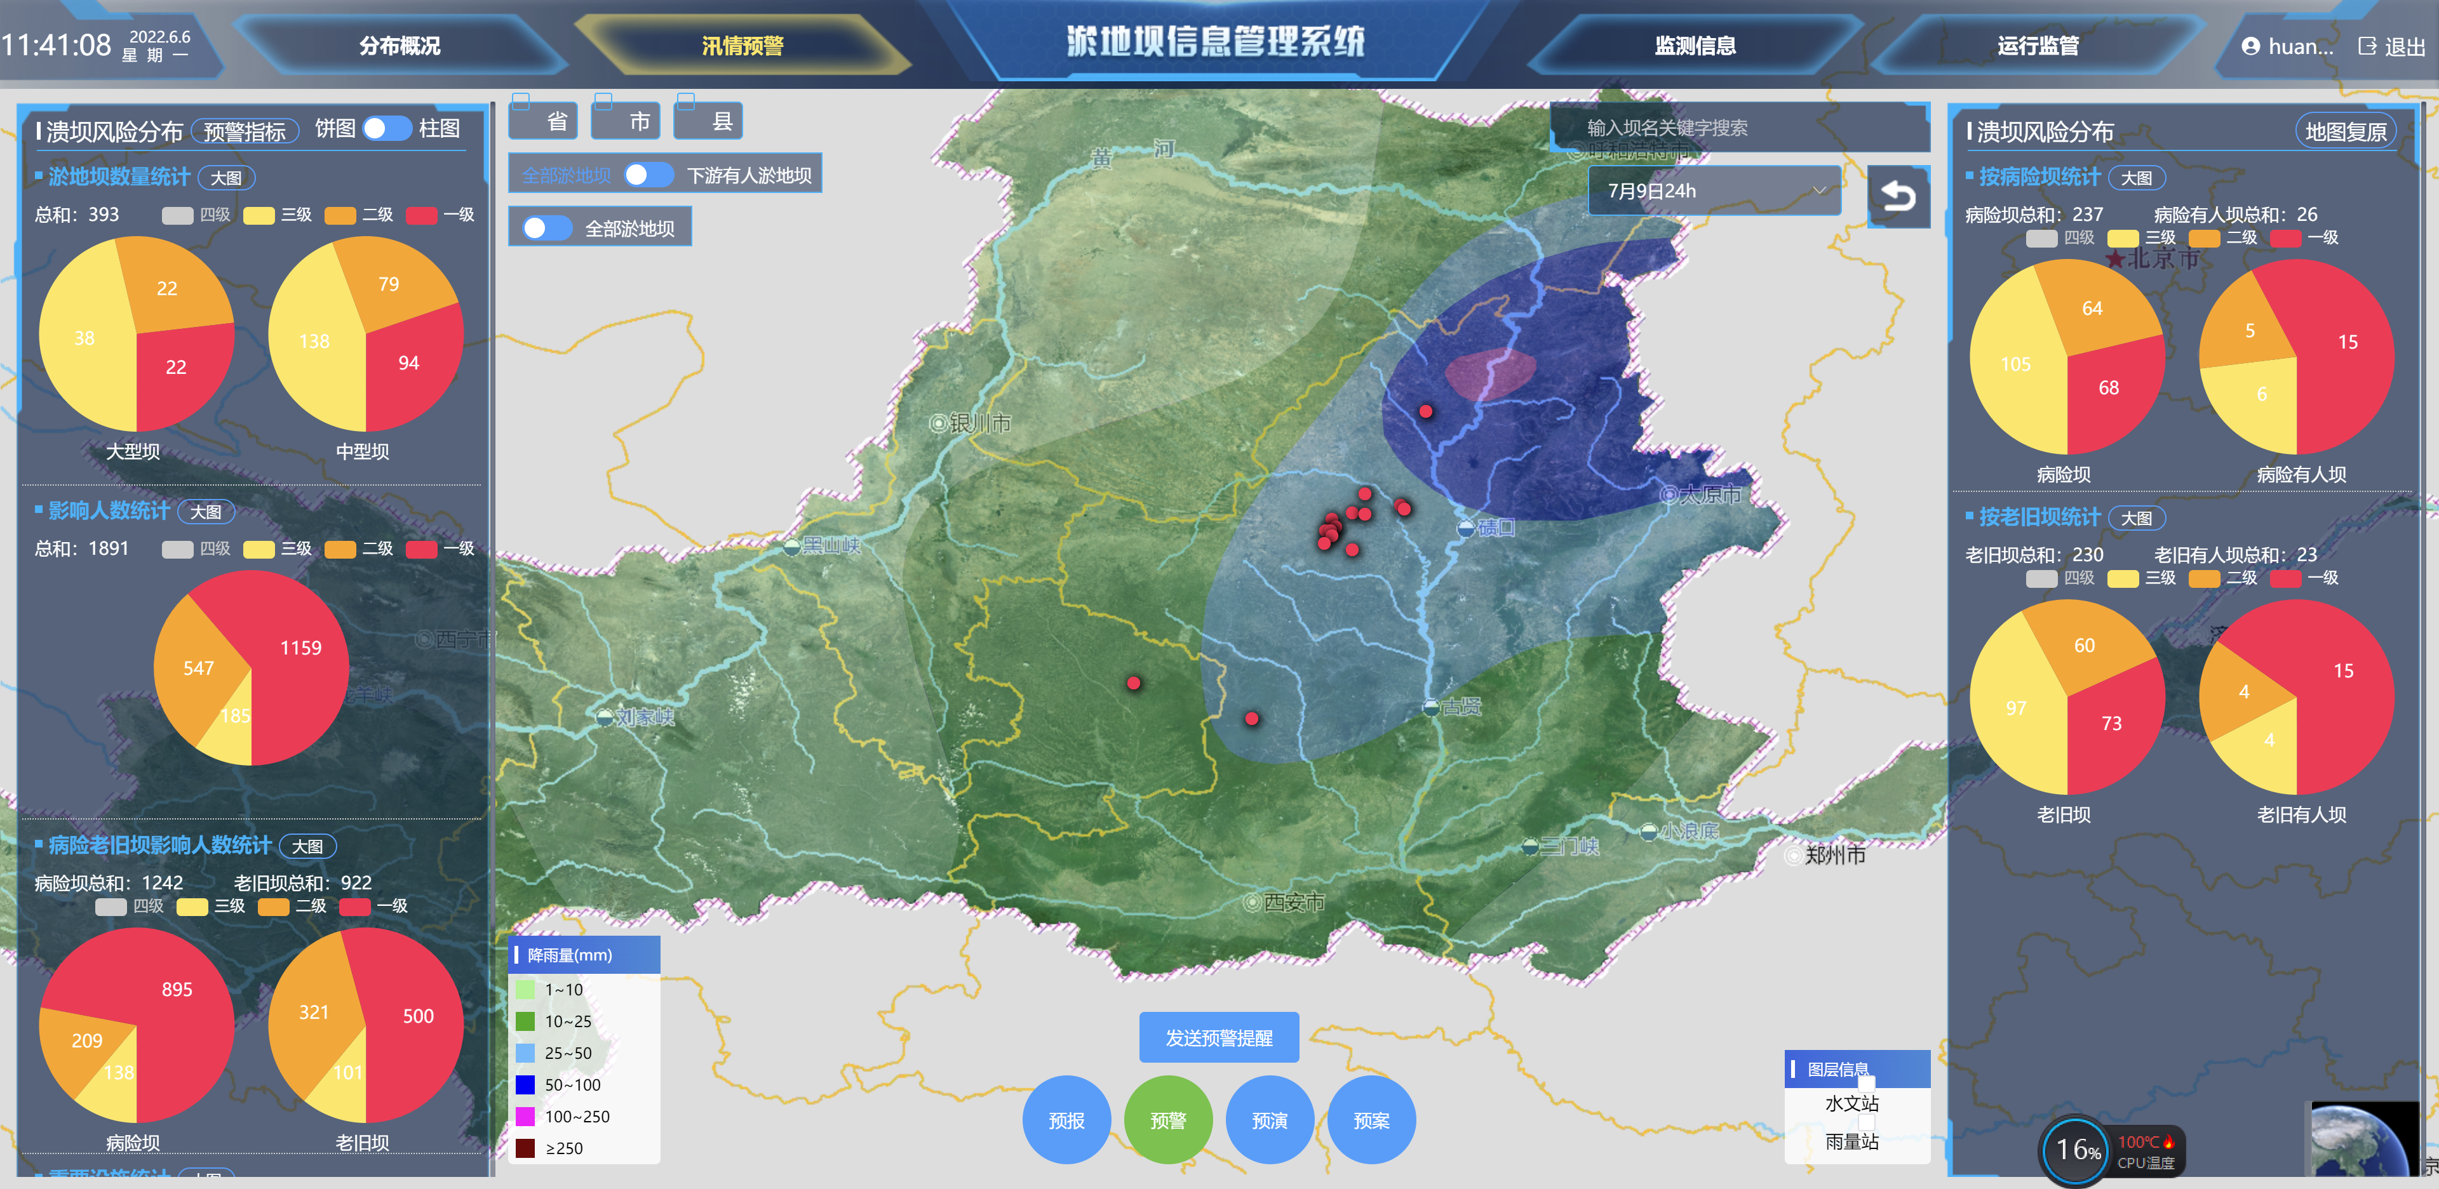Screen dimensions: 2439x1189
Task: Expand 按老旧坝统计 with its 大图 button
Action: tap(2136, 519)
